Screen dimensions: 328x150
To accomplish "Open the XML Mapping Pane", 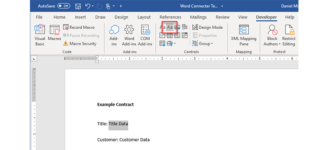I will click(x=244, y=35).
